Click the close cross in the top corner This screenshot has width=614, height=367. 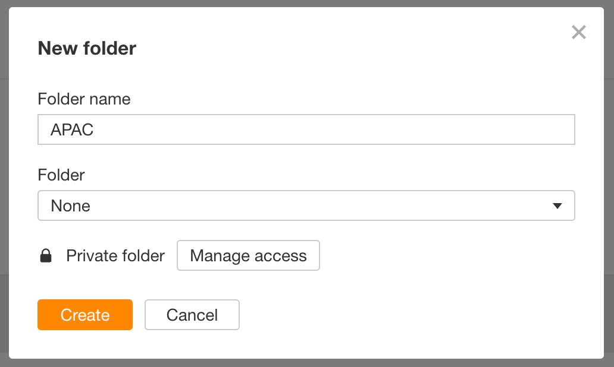point(578,33)
